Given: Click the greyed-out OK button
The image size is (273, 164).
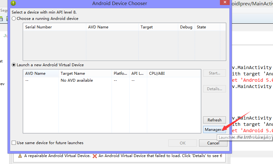Looking at the screenshot, I should pos(182,143).
